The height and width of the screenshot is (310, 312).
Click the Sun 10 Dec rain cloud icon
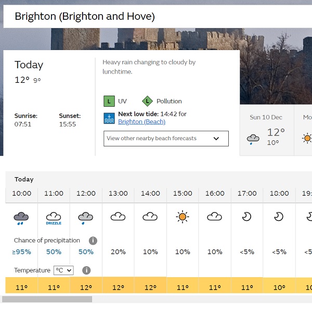(x=253, y=139)
